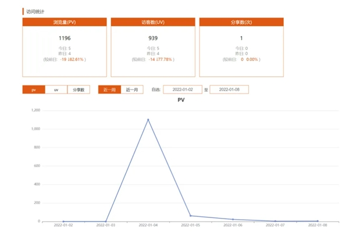The height and width of the screenshot is (236, 349).
Task: Choose the 近一周 time range
Action: [x=109, y=90]
